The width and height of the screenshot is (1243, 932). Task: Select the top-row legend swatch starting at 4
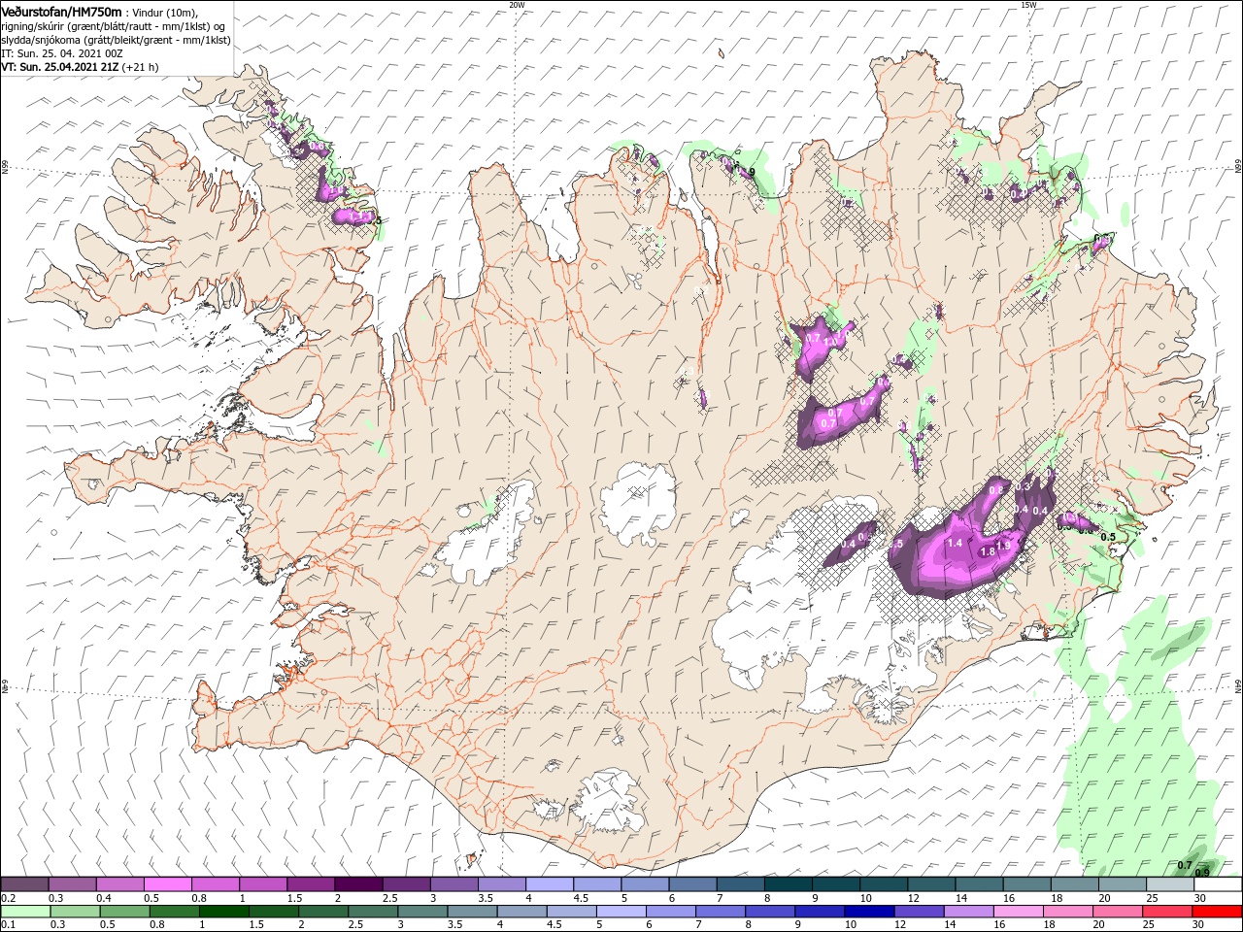tap(549, 884)
